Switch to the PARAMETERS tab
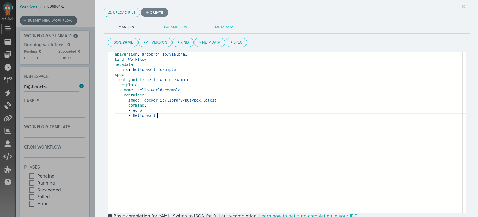 click(x=176, y=27)
